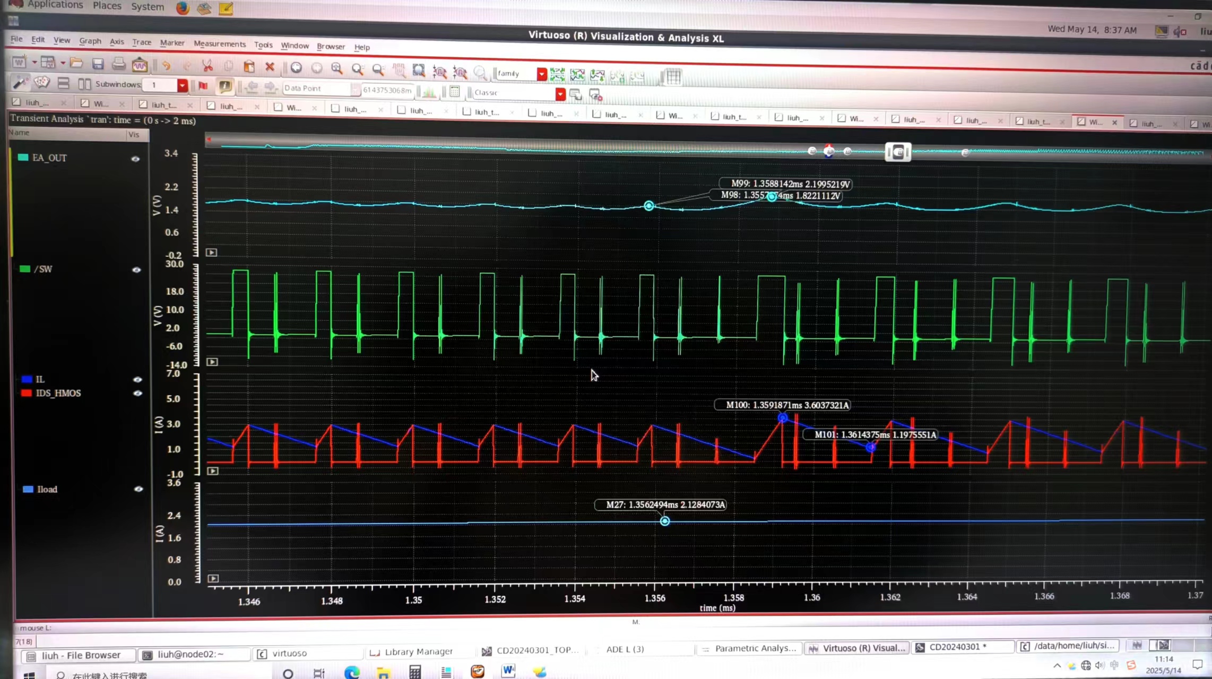This screenshot has height=679, width=1212.
Task: Click the IL blue color swatch
Action: tap(27, 379)
